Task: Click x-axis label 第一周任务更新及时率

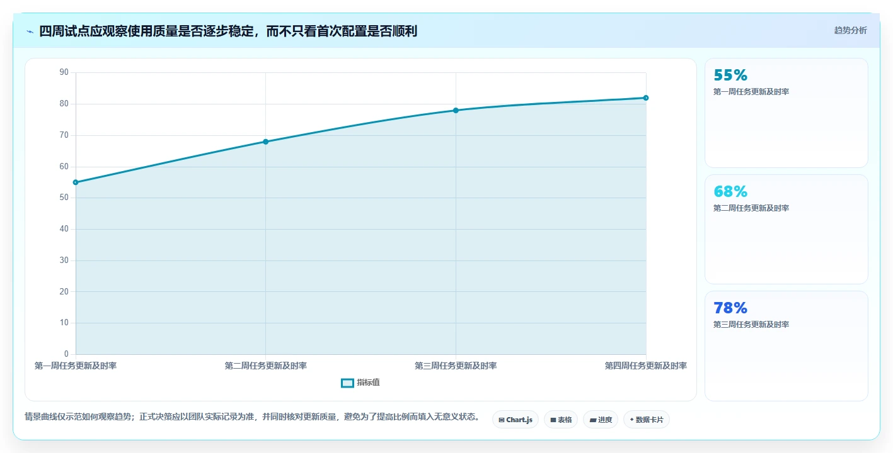Action: 76,366
